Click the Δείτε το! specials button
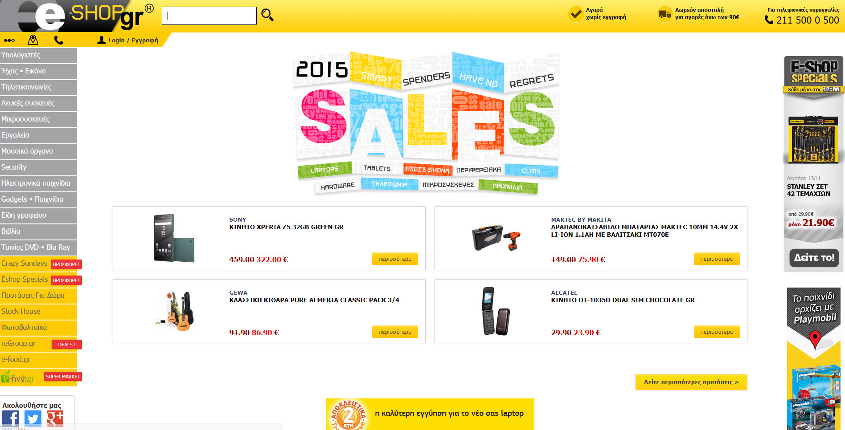The image size is (845, 430). 814,258
